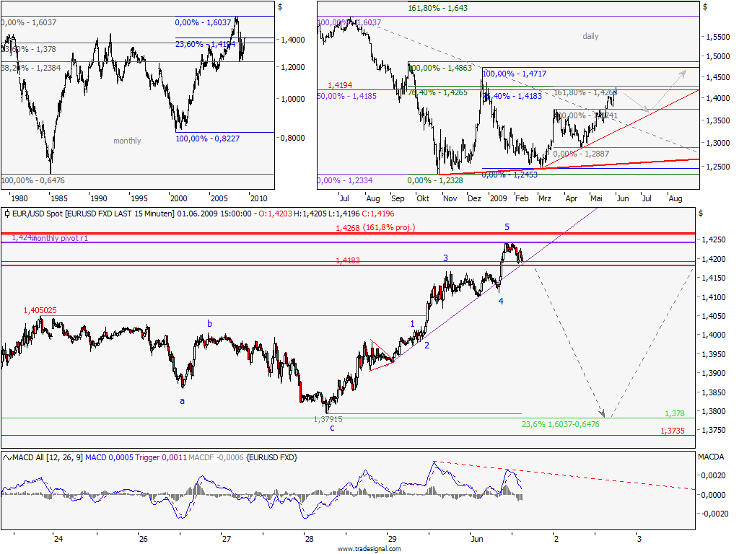
Task: Select the purple '0,00% - 1,2334' label
Action: coord(345,180)
